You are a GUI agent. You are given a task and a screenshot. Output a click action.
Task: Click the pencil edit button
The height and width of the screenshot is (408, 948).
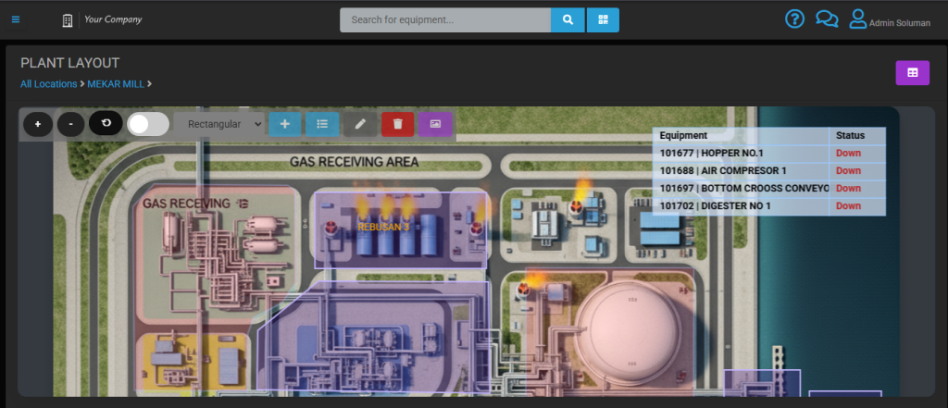coord(360,124)
